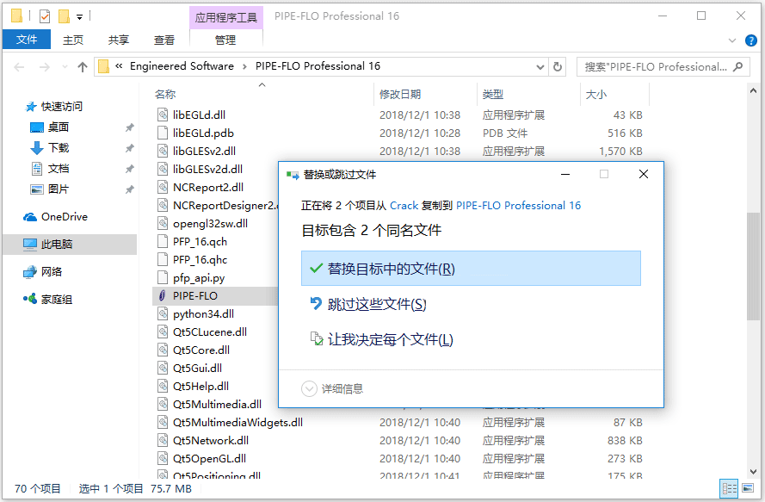Screen dimensions: 765x502
Task: Unpin 下载 using its pin icon
Action: 129,148
